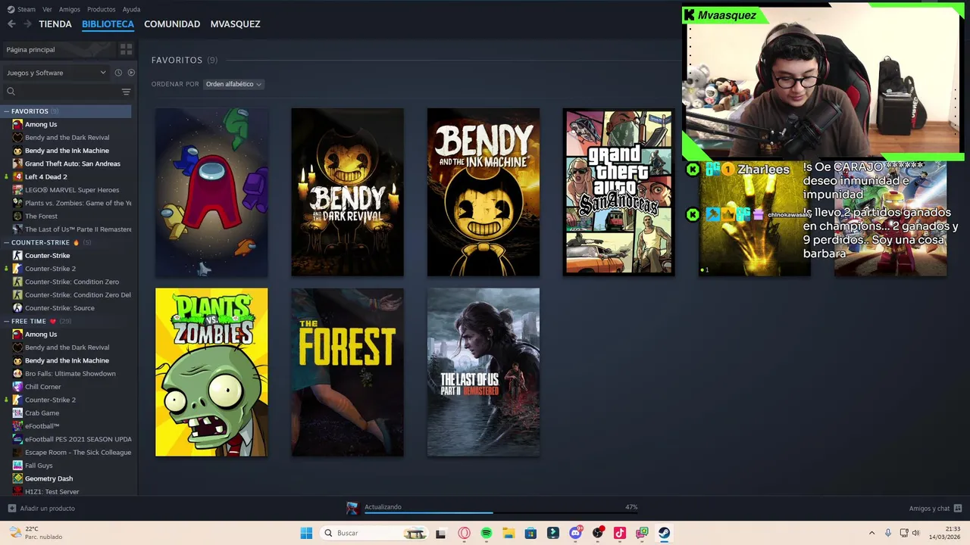
Task: Collapse the FAVORITOS category in sidebar
Action: point(6,111)
